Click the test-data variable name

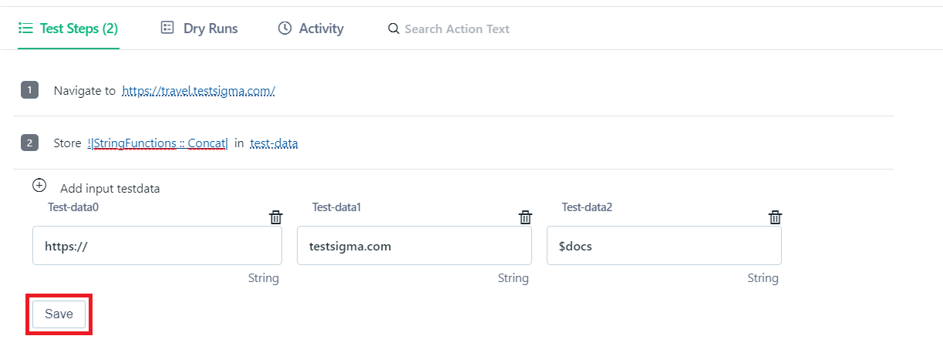[x=274, y=143]
